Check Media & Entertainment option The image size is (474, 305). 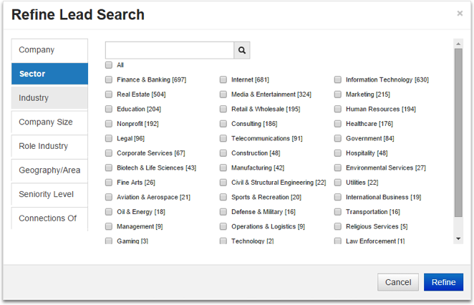click(223, 95)
